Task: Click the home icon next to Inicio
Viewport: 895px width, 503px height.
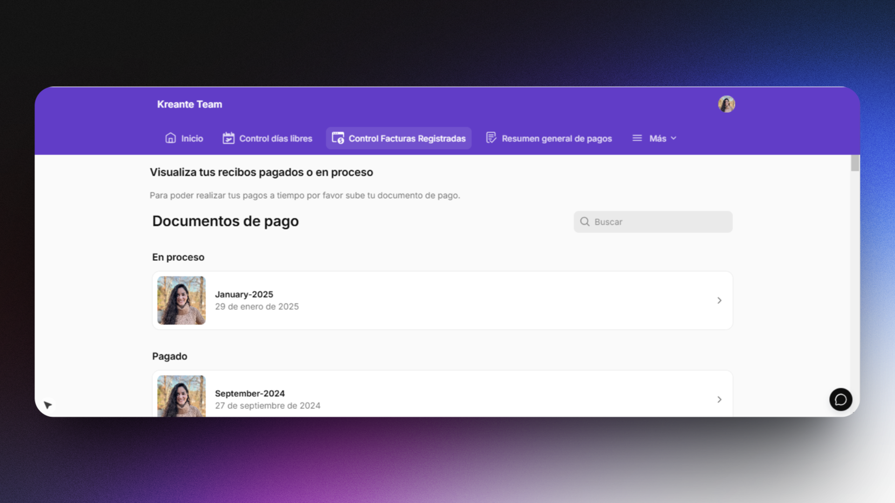Action: 171,138
